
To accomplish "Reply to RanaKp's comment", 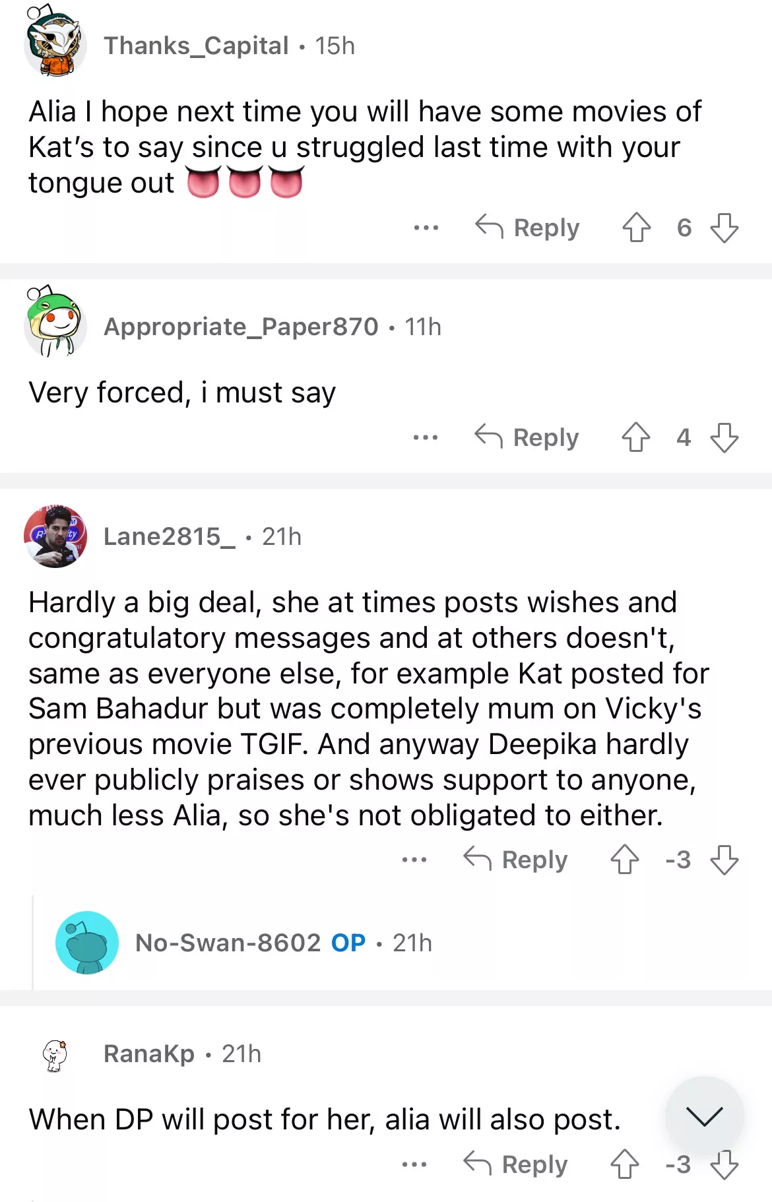I will pos(516,1164).
